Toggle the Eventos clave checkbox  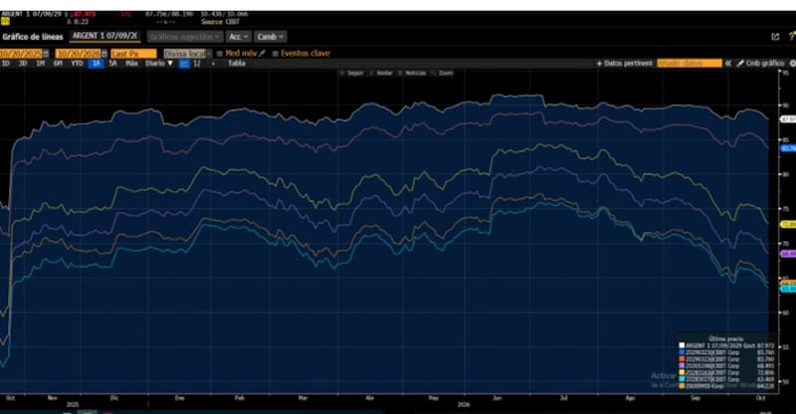pos(276,54)
